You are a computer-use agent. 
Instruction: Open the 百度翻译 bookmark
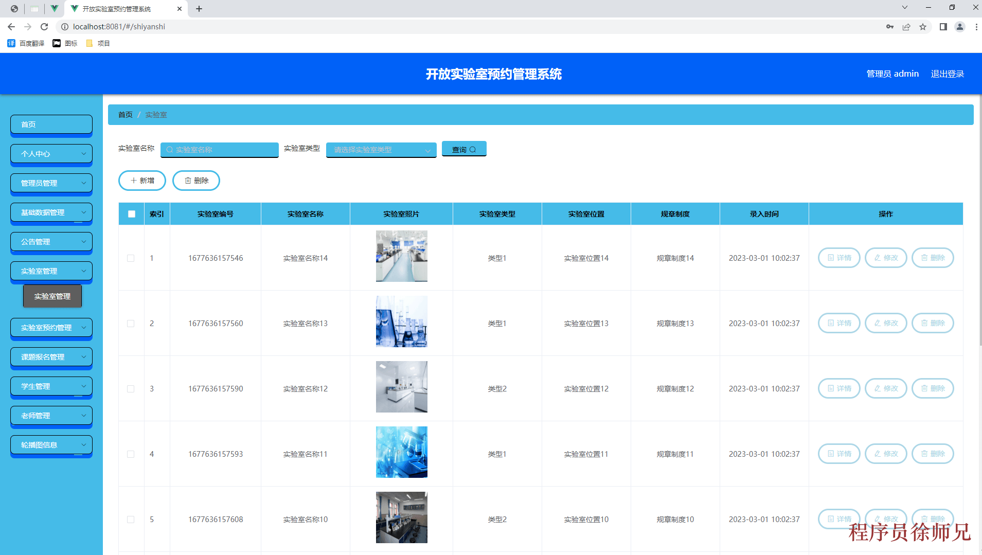click(x=26, y=43)
